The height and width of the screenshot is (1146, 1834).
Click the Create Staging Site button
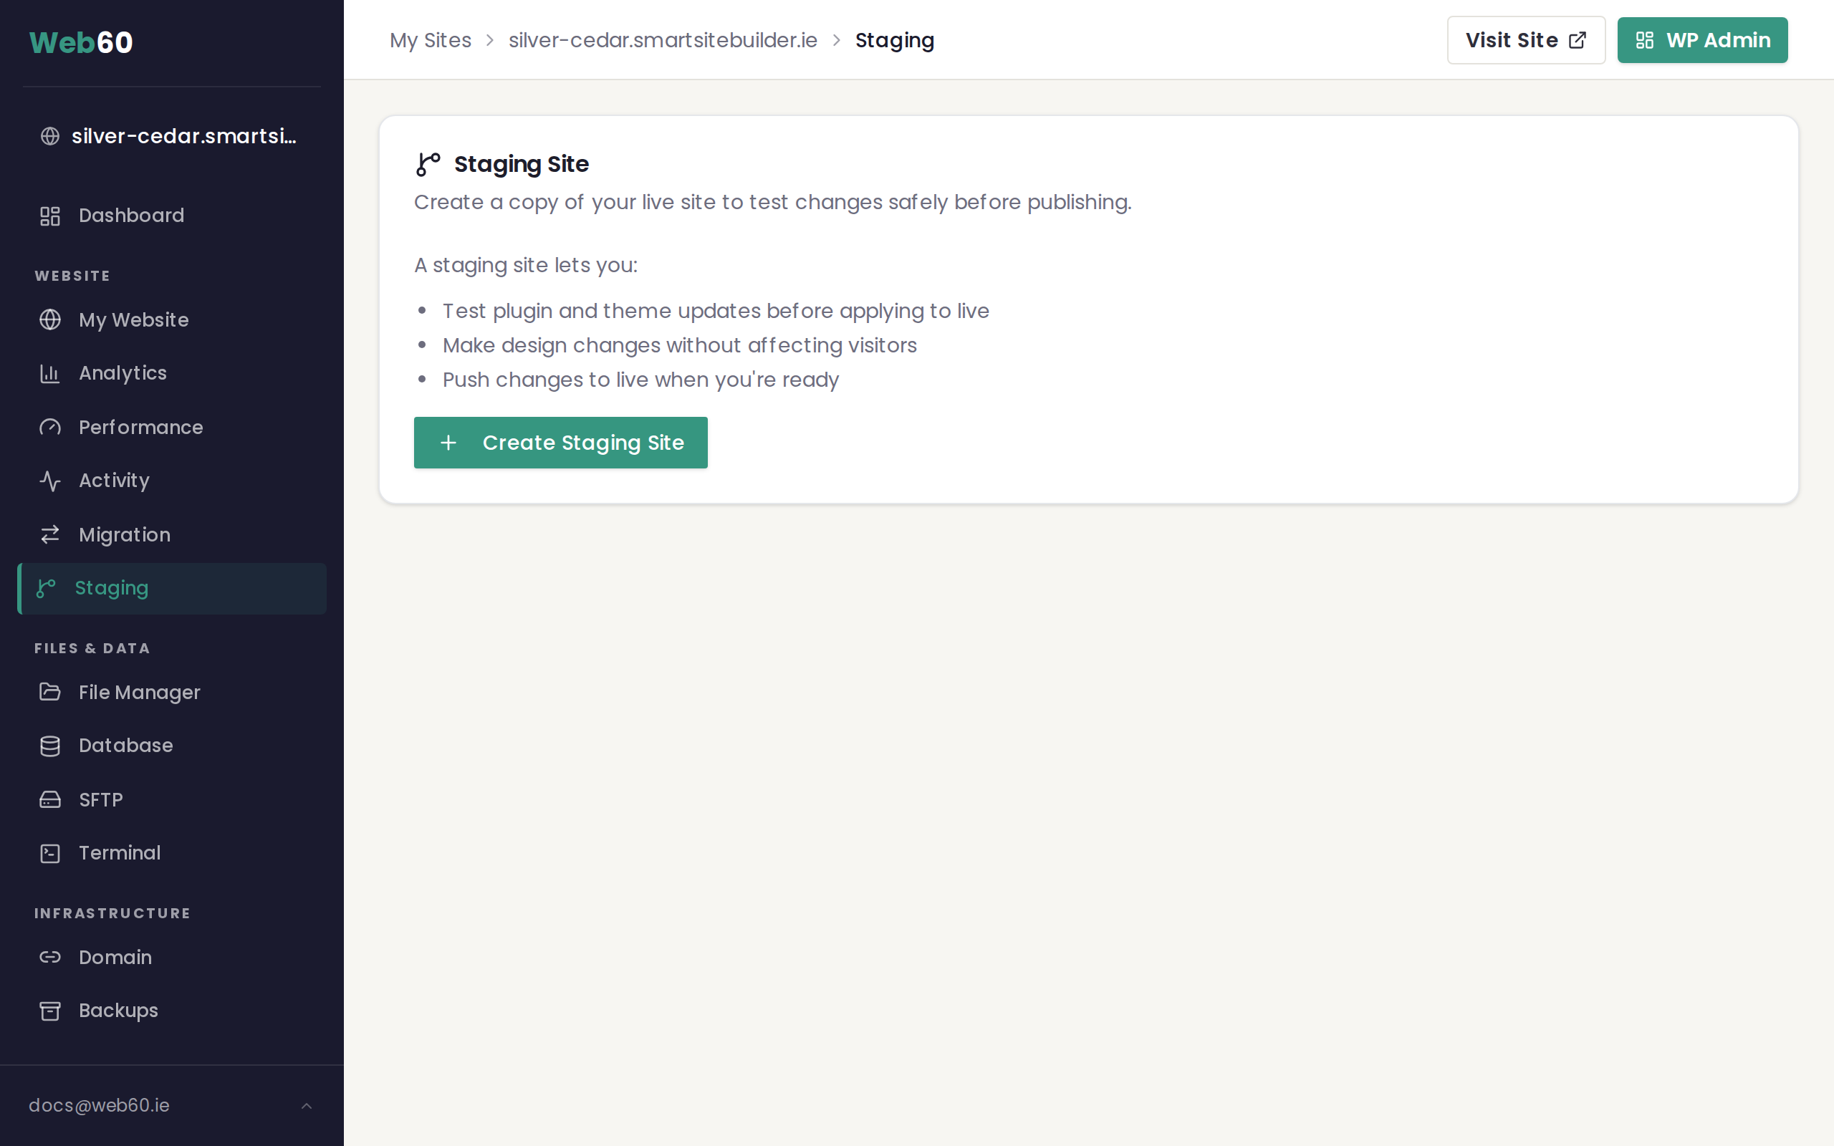coord(560,443)
